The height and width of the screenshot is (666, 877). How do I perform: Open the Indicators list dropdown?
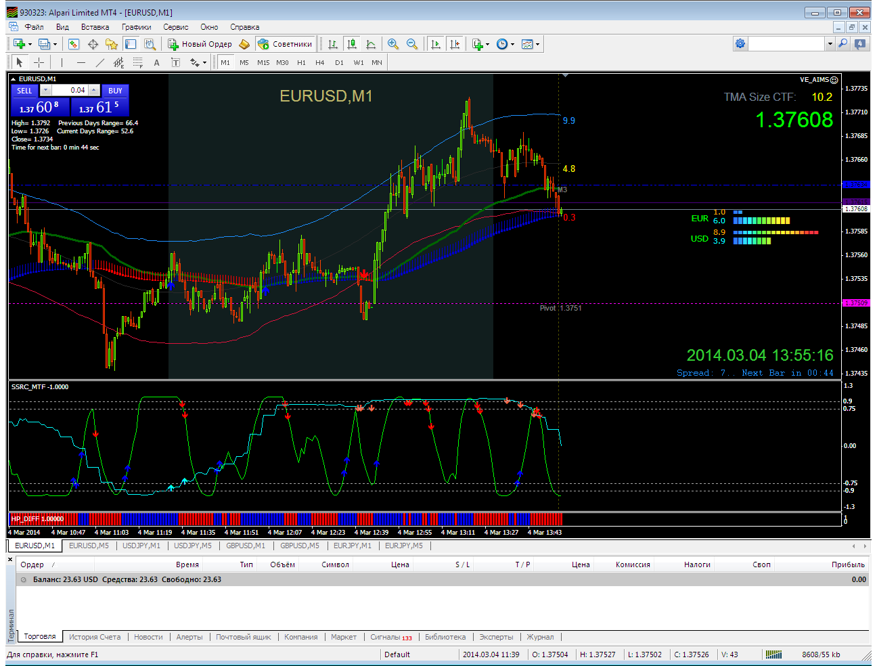point(480,44)
